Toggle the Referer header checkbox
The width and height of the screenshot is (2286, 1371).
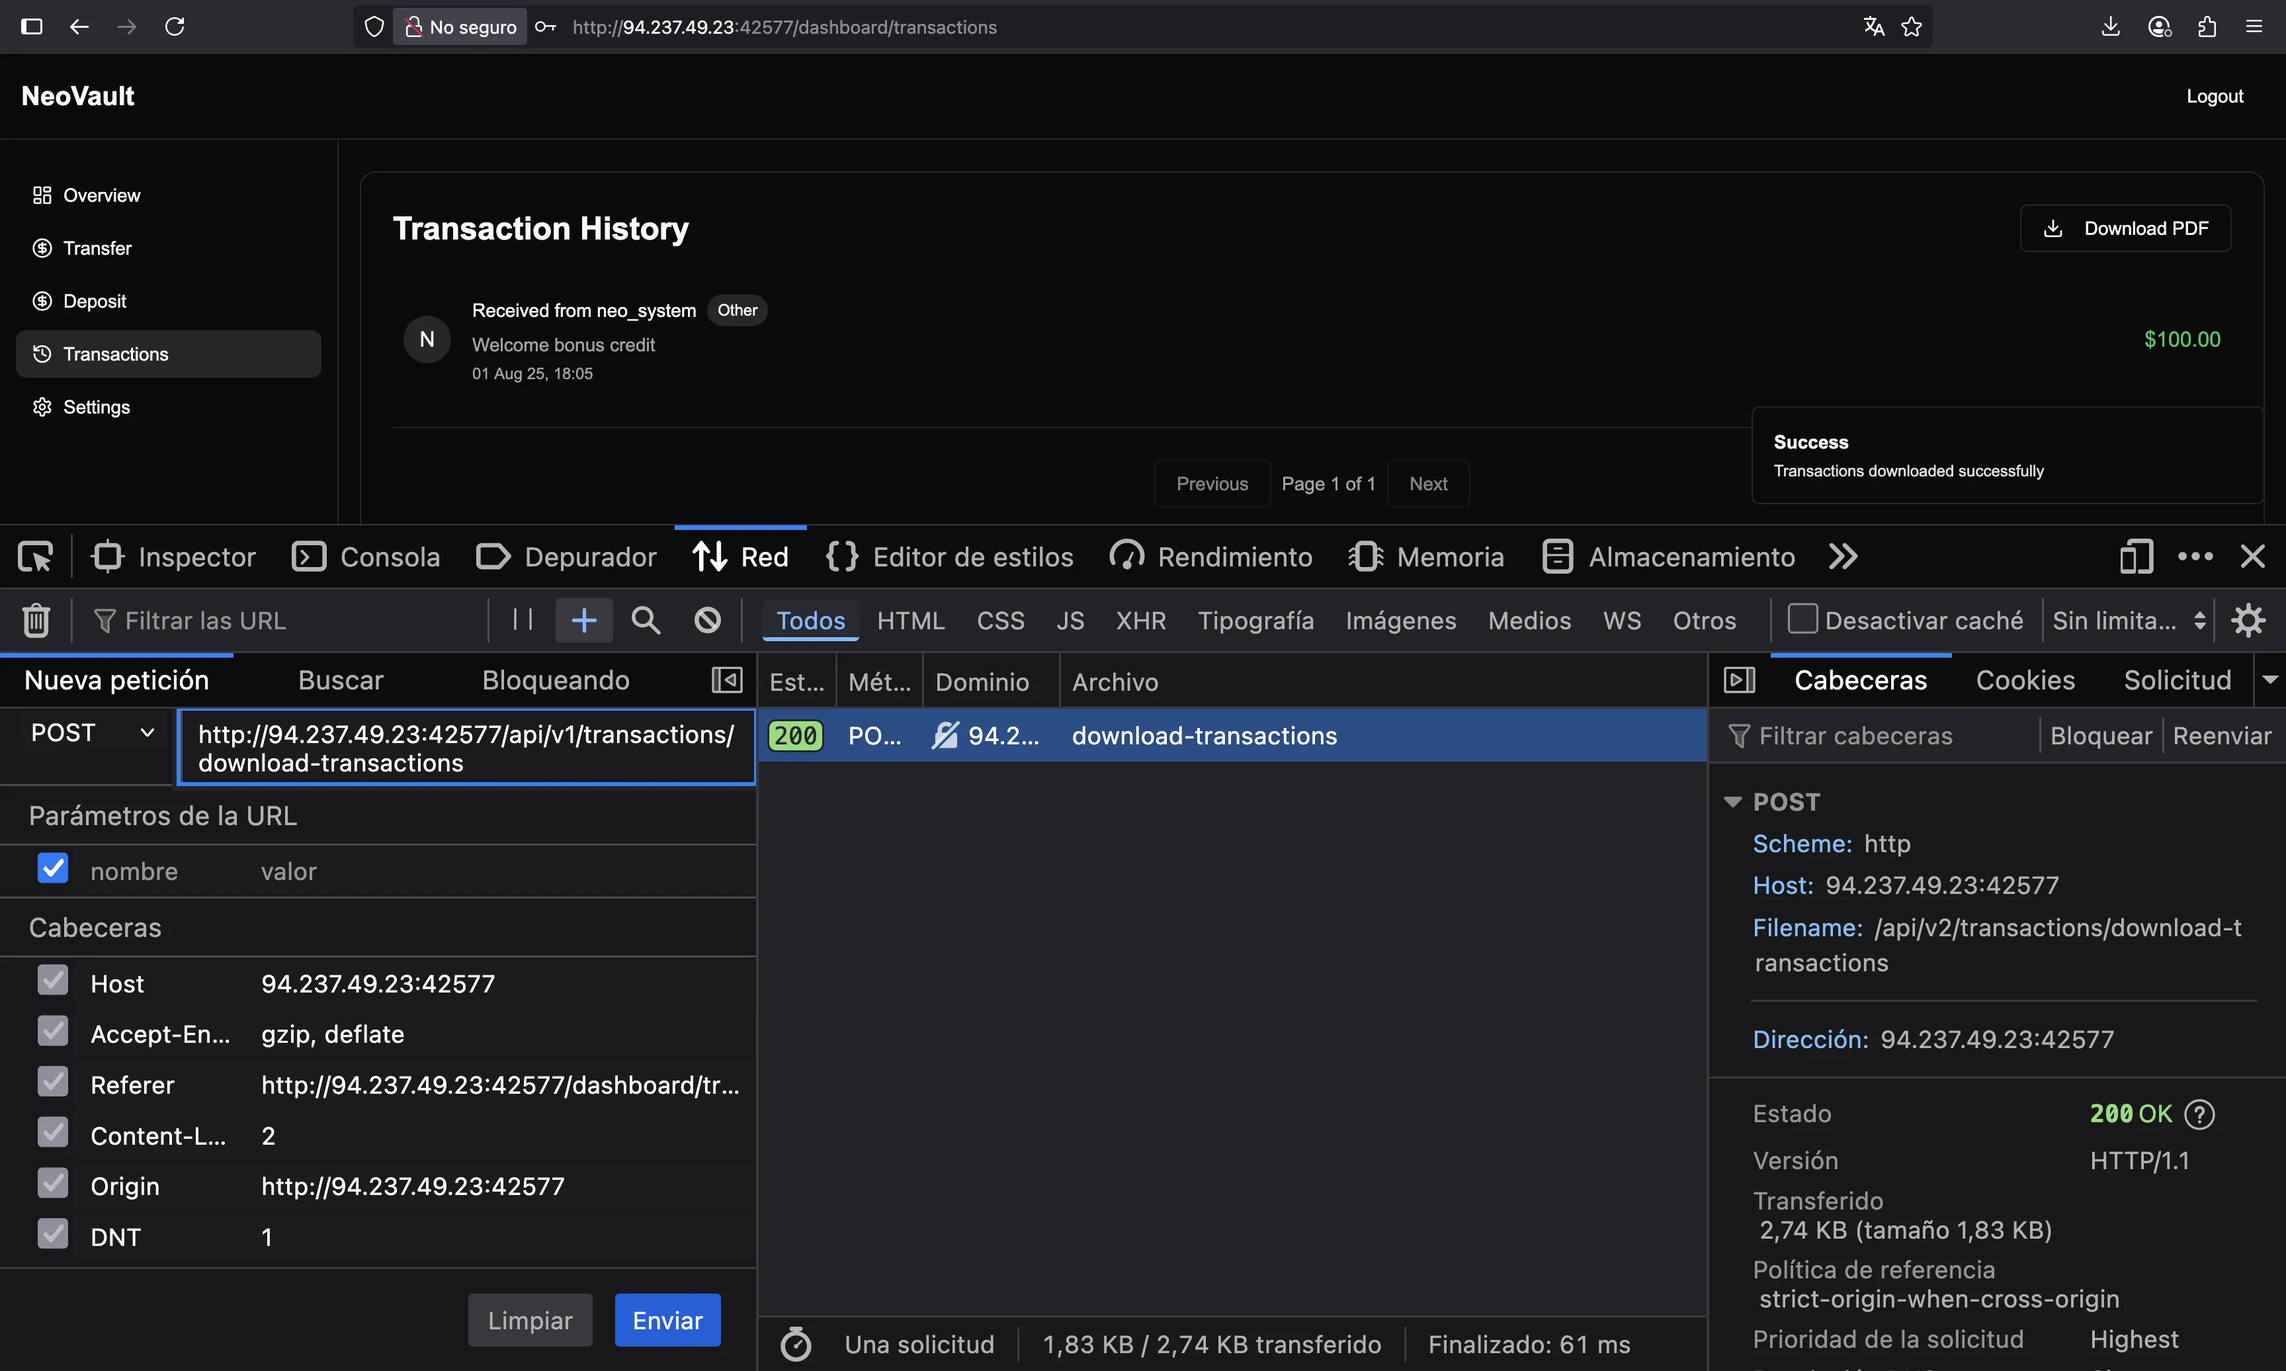click(x=53, y=1082)
